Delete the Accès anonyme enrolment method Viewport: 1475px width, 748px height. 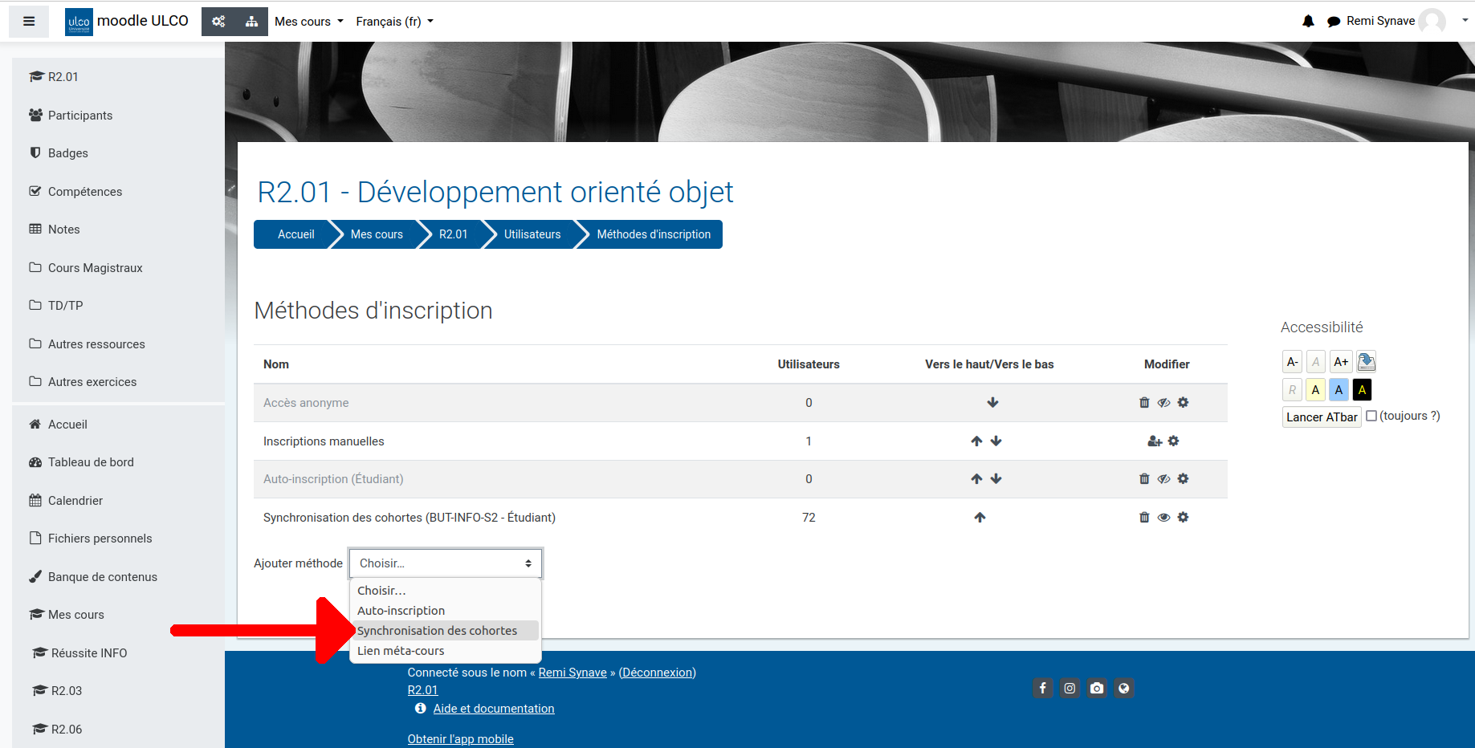pos(1144,403)
